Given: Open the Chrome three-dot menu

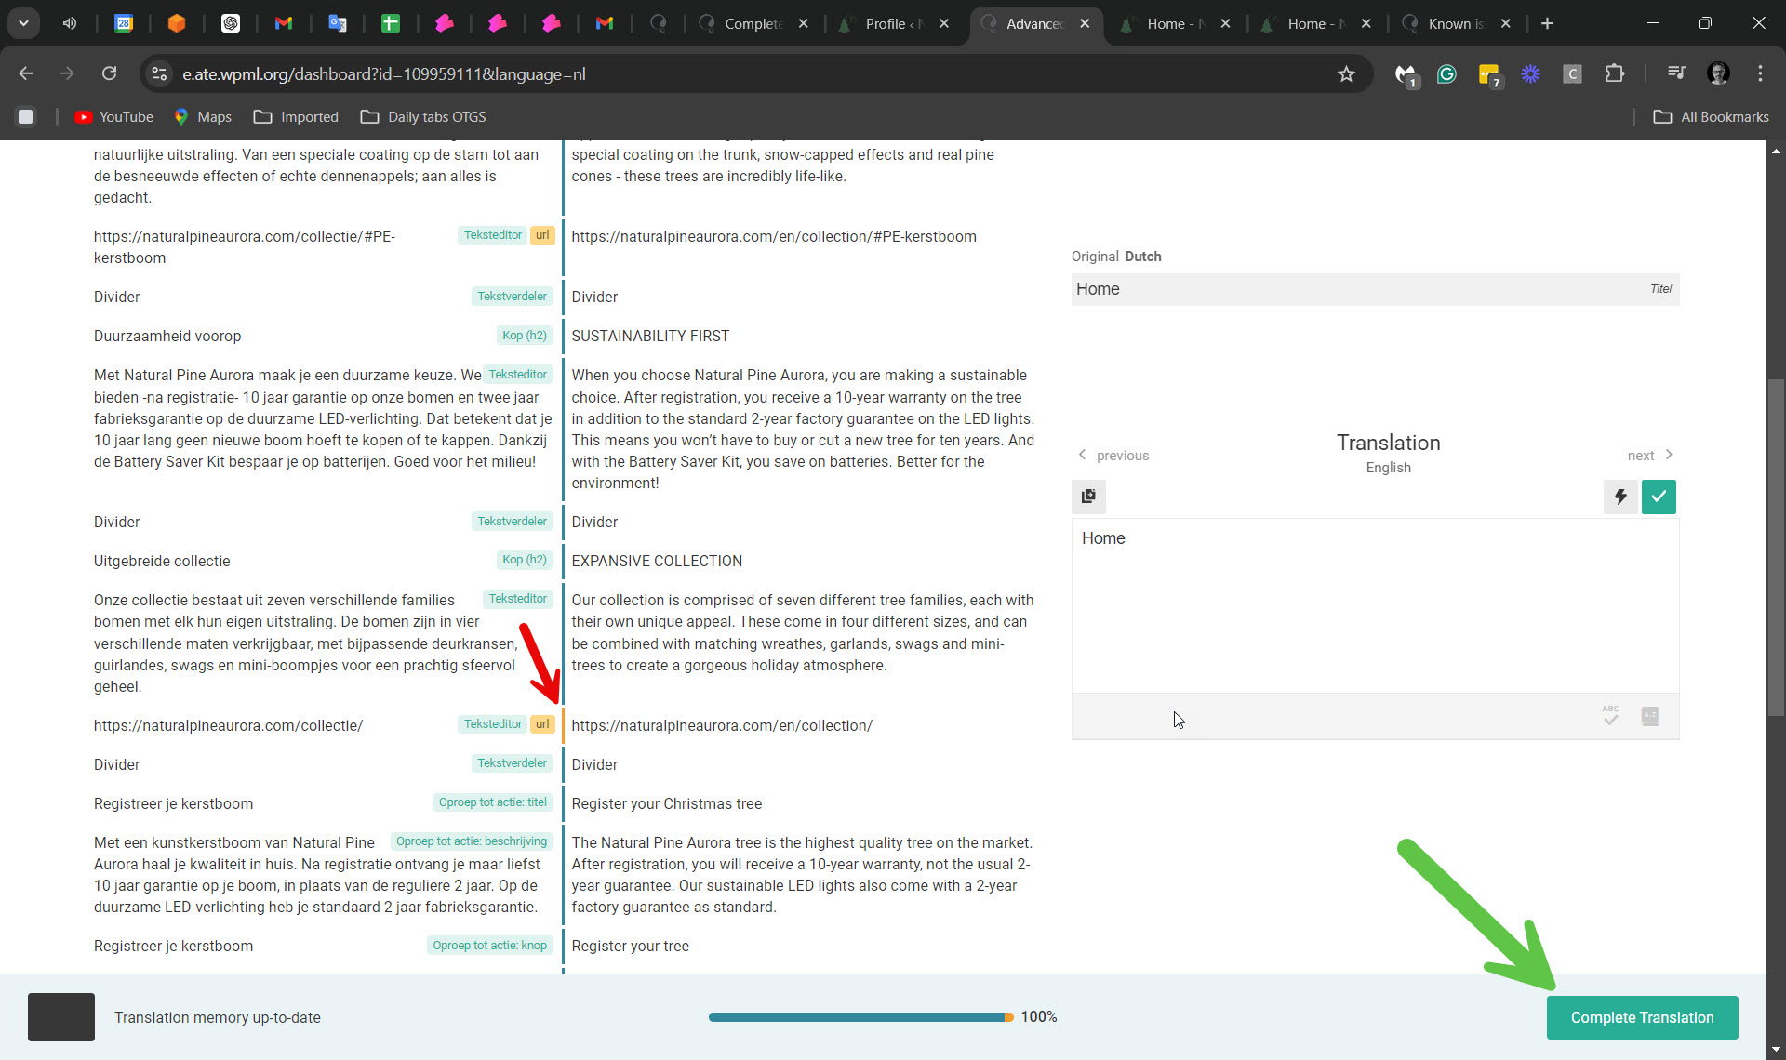Looking at the screenshot, I should click(1760, 73).
